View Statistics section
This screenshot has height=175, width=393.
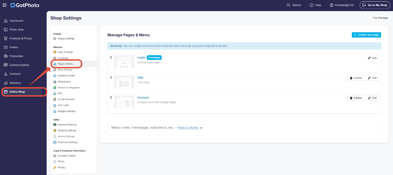tap(15, 83)
